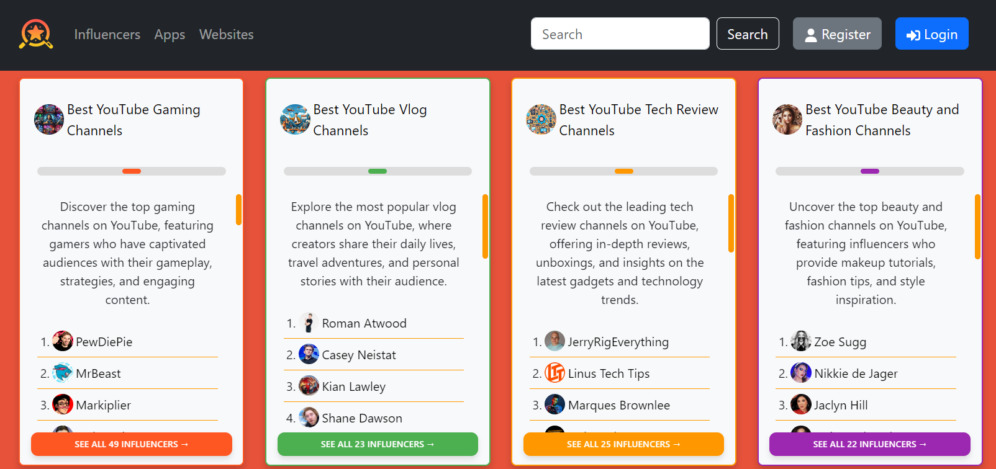Click the Beauty and Fashion card thumbnail
The image size is (996, 469).
click(x=787, y=119)
